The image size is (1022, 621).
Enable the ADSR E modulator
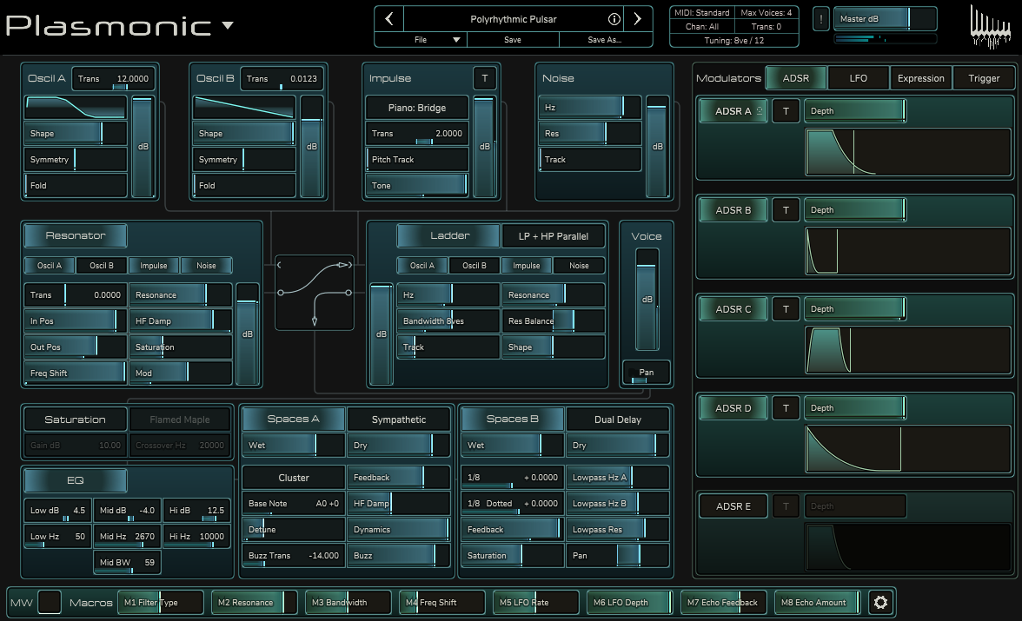(x=733, y=506)
